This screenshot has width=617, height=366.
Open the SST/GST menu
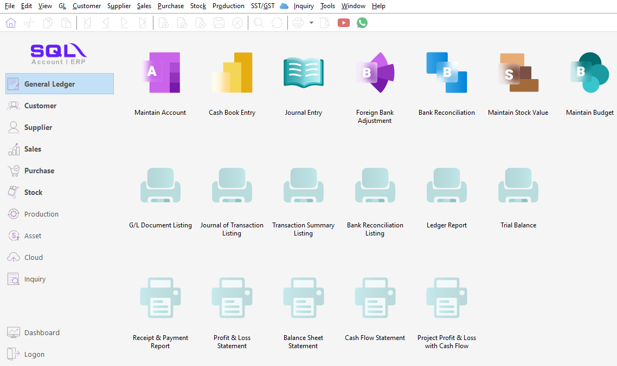tap(262, 6)
